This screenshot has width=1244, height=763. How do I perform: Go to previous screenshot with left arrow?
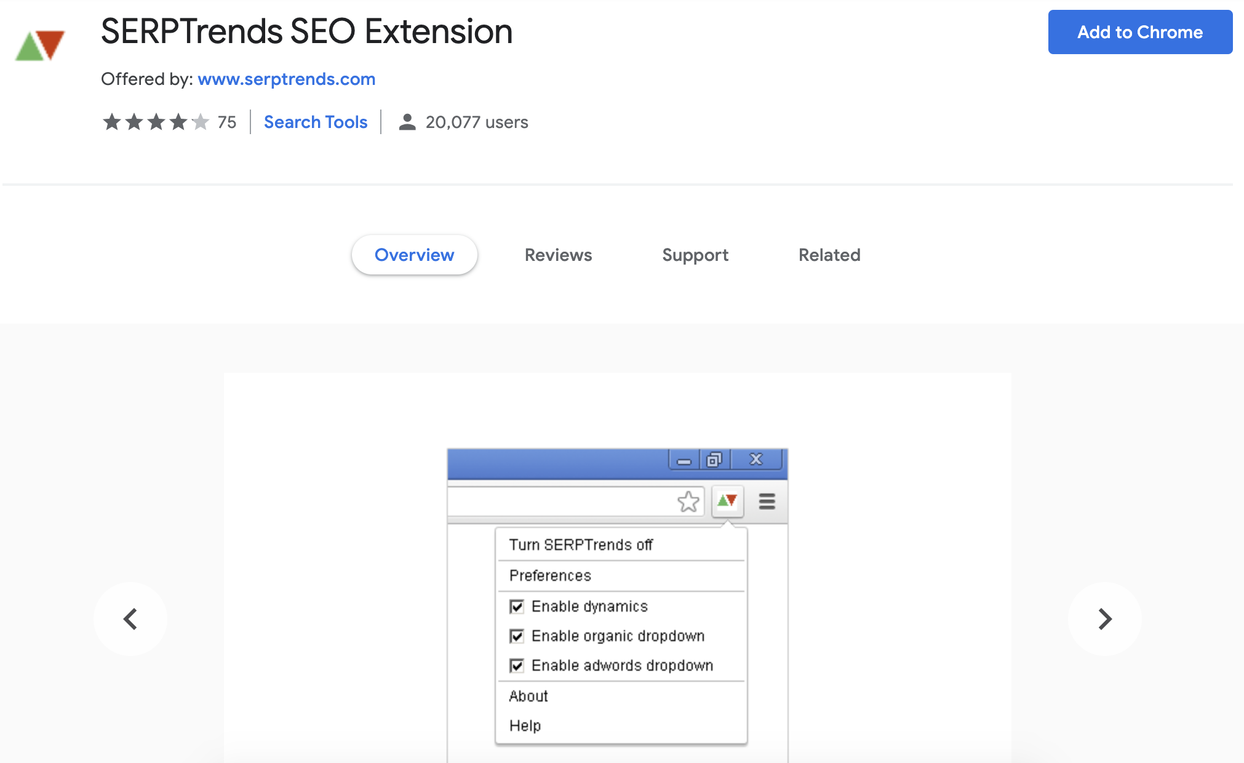coord(130,618)
